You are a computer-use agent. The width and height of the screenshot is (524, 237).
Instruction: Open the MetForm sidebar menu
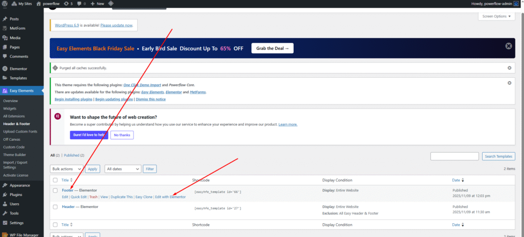point(17,28)
